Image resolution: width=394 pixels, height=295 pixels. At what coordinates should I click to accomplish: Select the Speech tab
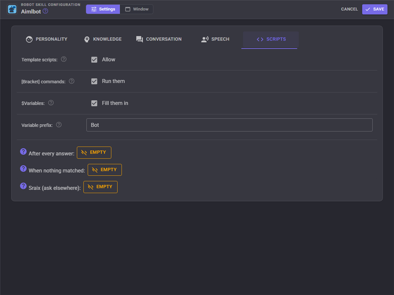point(215,40)
